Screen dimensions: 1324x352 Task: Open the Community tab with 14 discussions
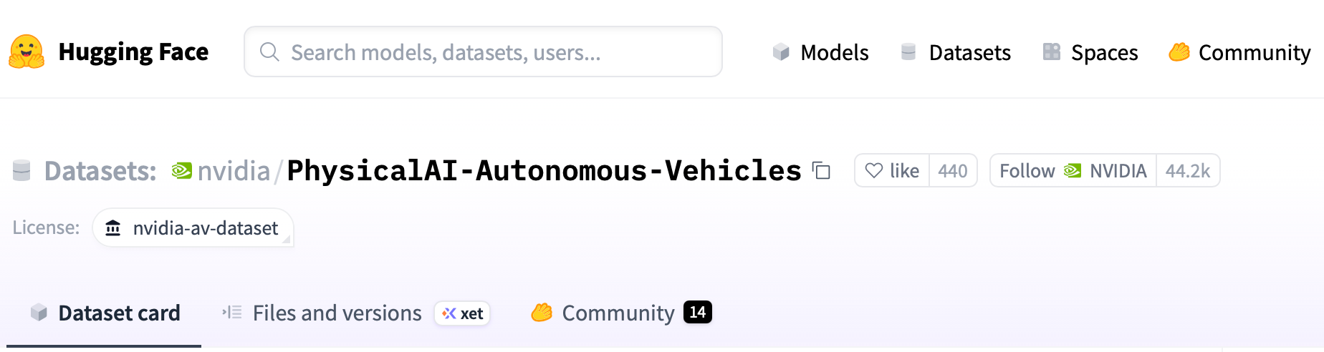[x=620, y=313]
